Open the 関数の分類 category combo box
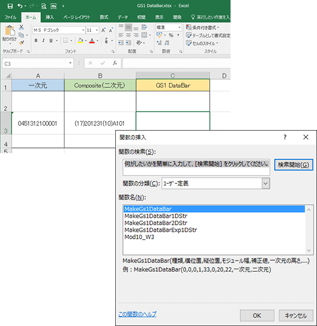Screen dimensions: 317x326 click(216, 183)
